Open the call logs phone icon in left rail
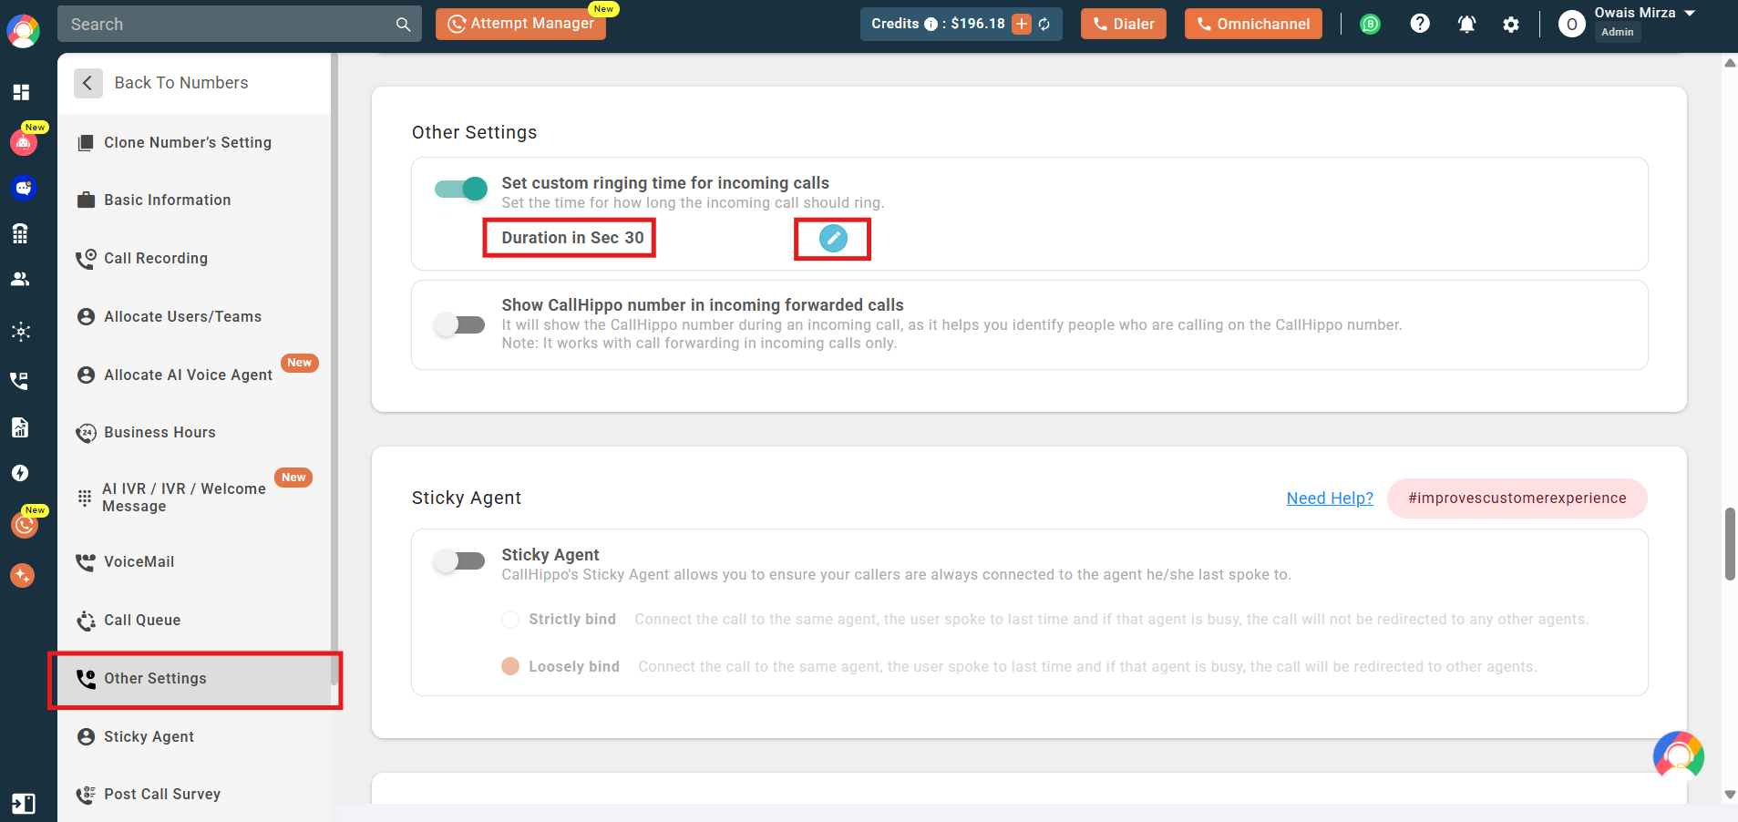The width and height of the screenshot is (1738, 822). pos(19,380)
